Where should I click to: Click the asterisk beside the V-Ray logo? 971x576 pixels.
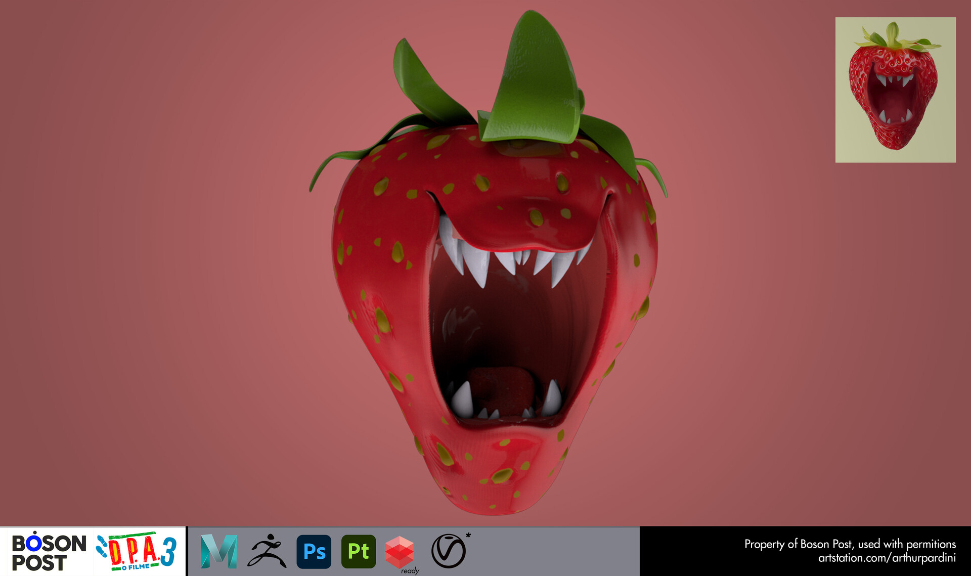468,536
